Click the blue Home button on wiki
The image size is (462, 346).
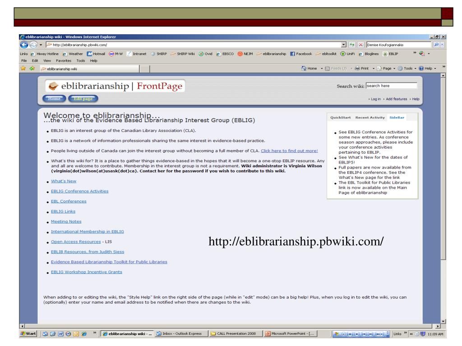54,99
